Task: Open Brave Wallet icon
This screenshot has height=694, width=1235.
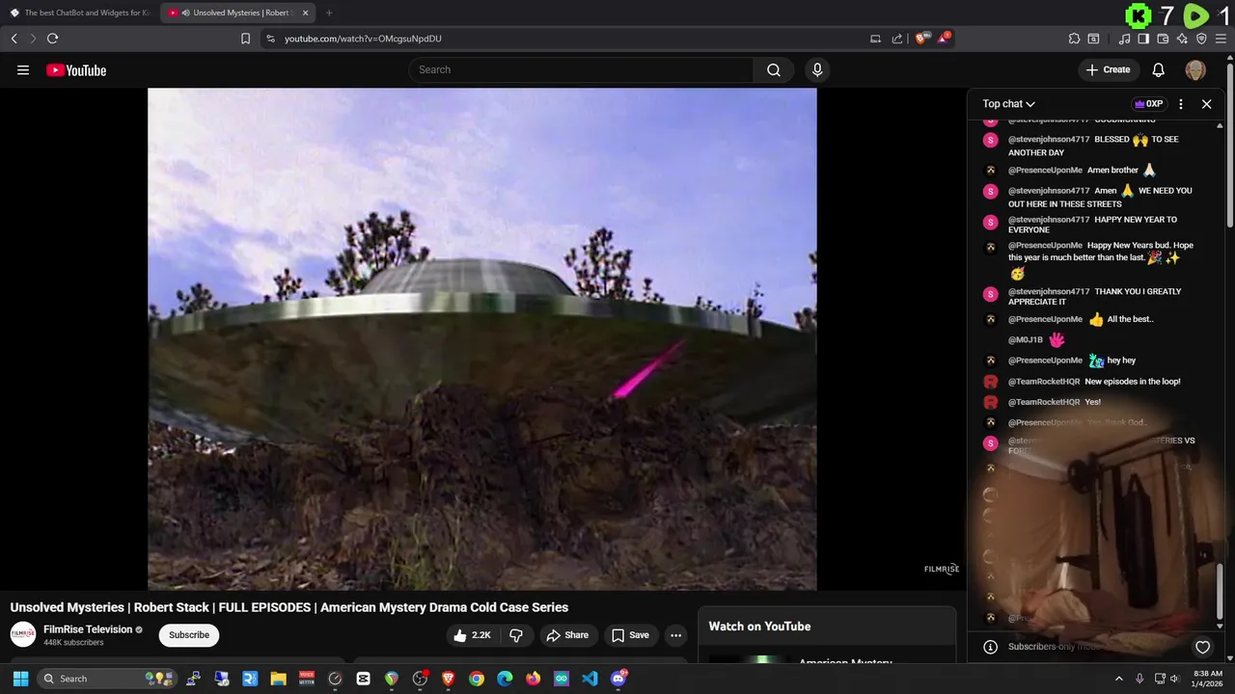Action: (1163, 39)
